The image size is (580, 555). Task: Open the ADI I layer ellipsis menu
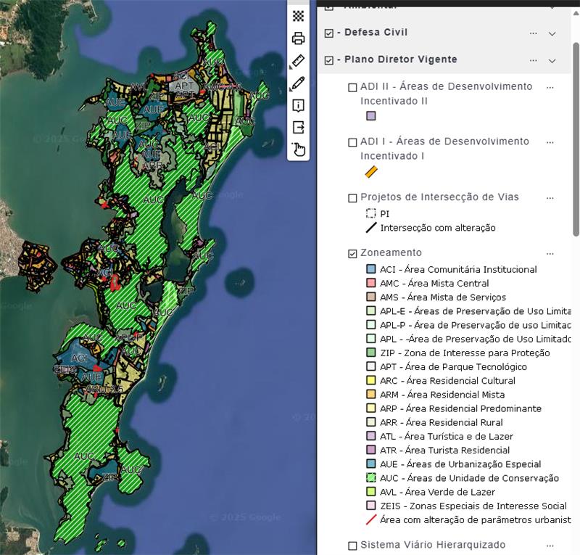click(550, 141)
